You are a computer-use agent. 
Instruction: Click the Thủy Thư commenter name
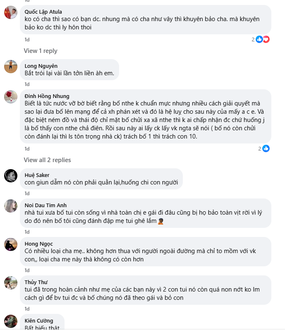coord(36,282)
